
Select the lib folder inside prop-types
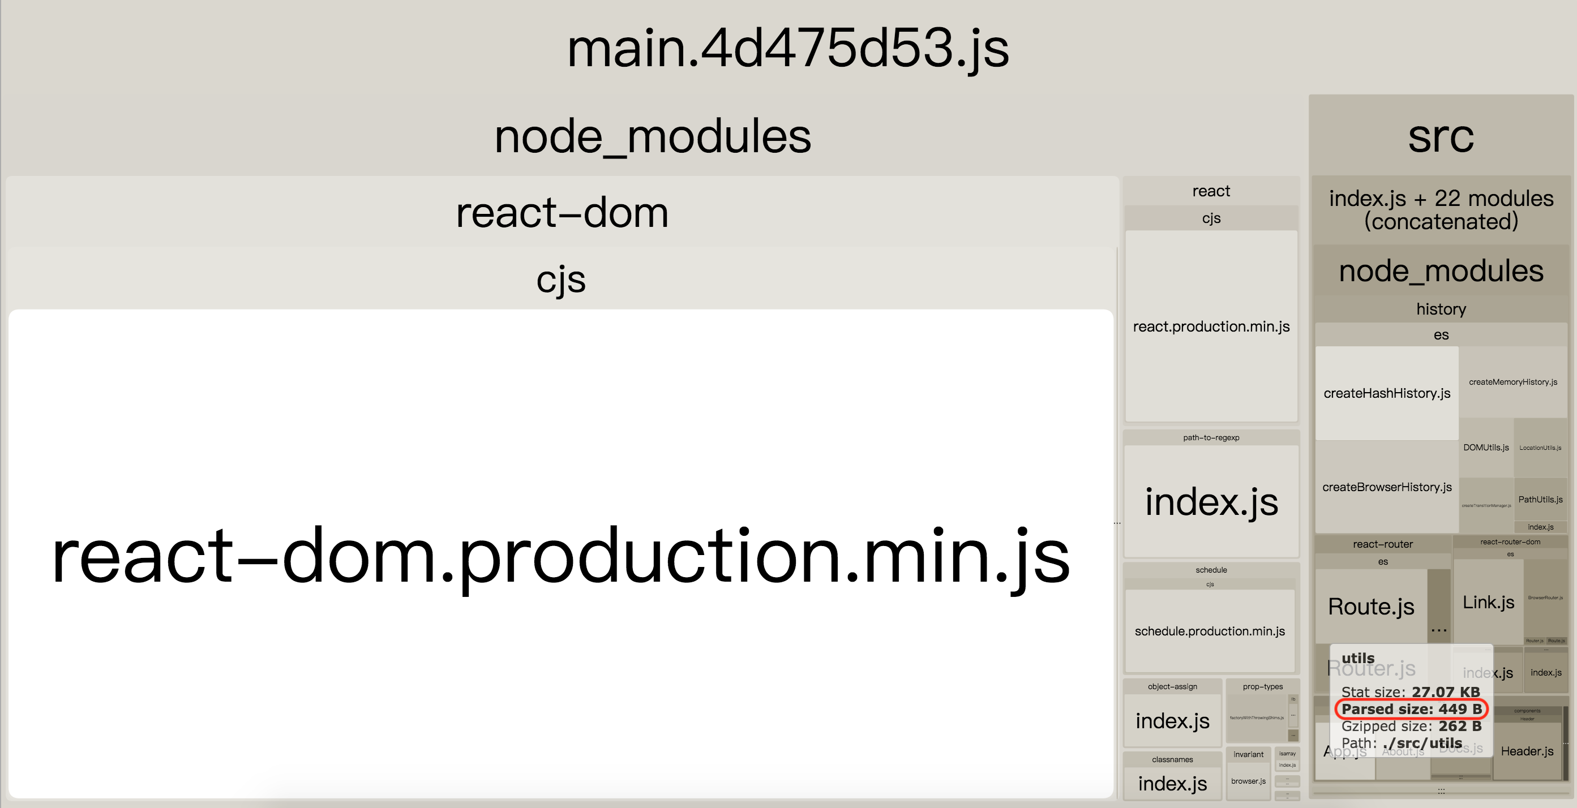point(1293,699)
